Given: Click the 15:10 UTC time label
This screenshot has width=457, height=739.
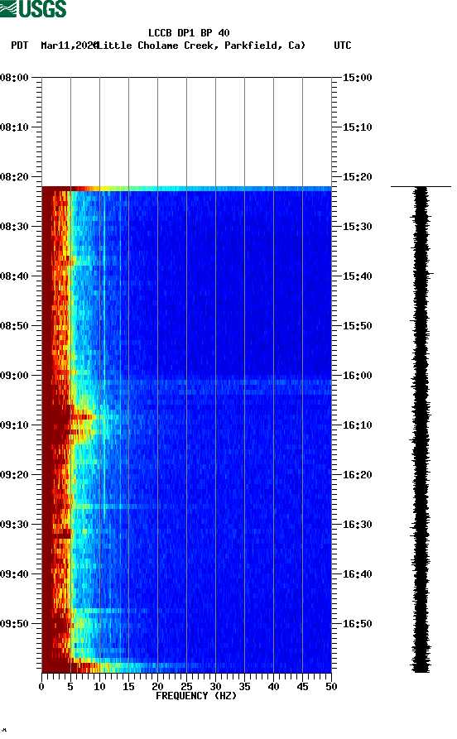Looking at the screenshot, I should 357,127.
